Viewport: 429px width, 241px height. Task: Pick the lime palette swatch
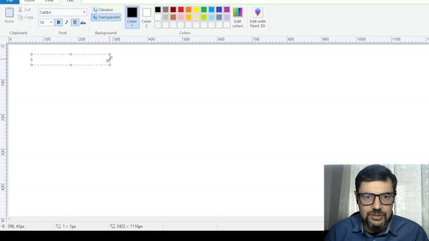click(x=204, y=17)
